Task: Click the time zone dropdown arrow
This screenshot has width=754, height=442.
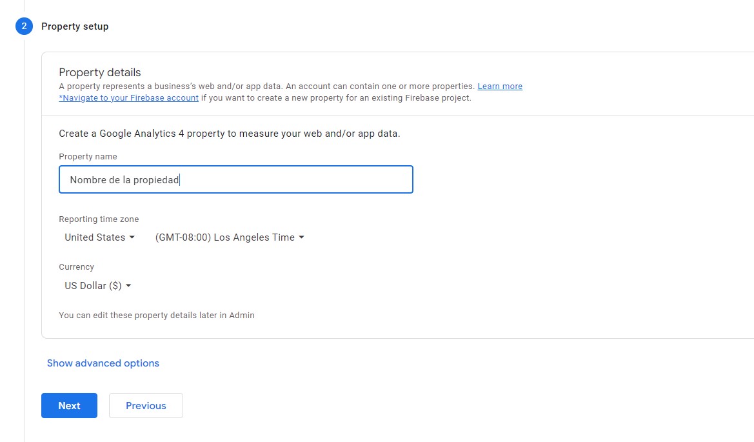Action: pyautogui.click(x=301, y=237)
